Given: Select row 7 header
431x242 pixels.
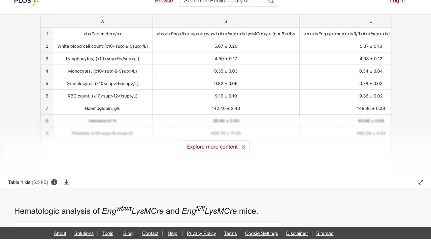Looking at the screenshot, I should tap(47, 108).
